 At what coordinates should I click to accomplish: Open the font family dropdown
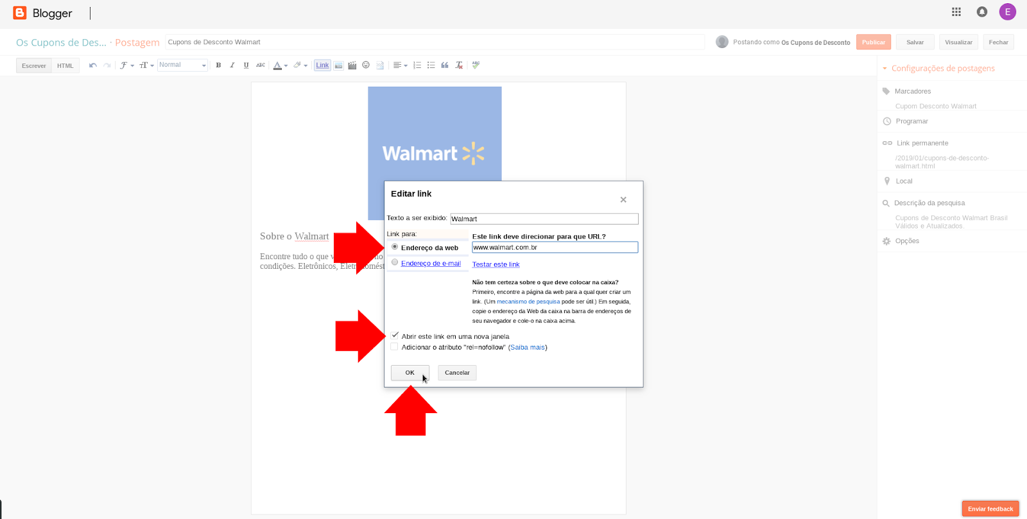(x=126, y=65)
